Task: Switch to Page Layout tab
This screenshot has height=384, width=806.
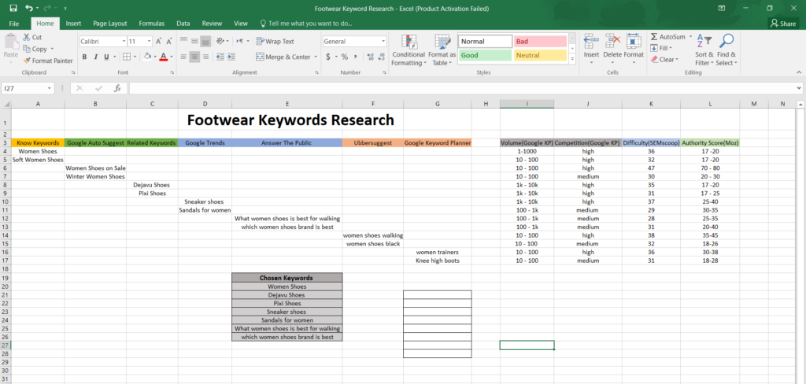Action: (110, 24)
